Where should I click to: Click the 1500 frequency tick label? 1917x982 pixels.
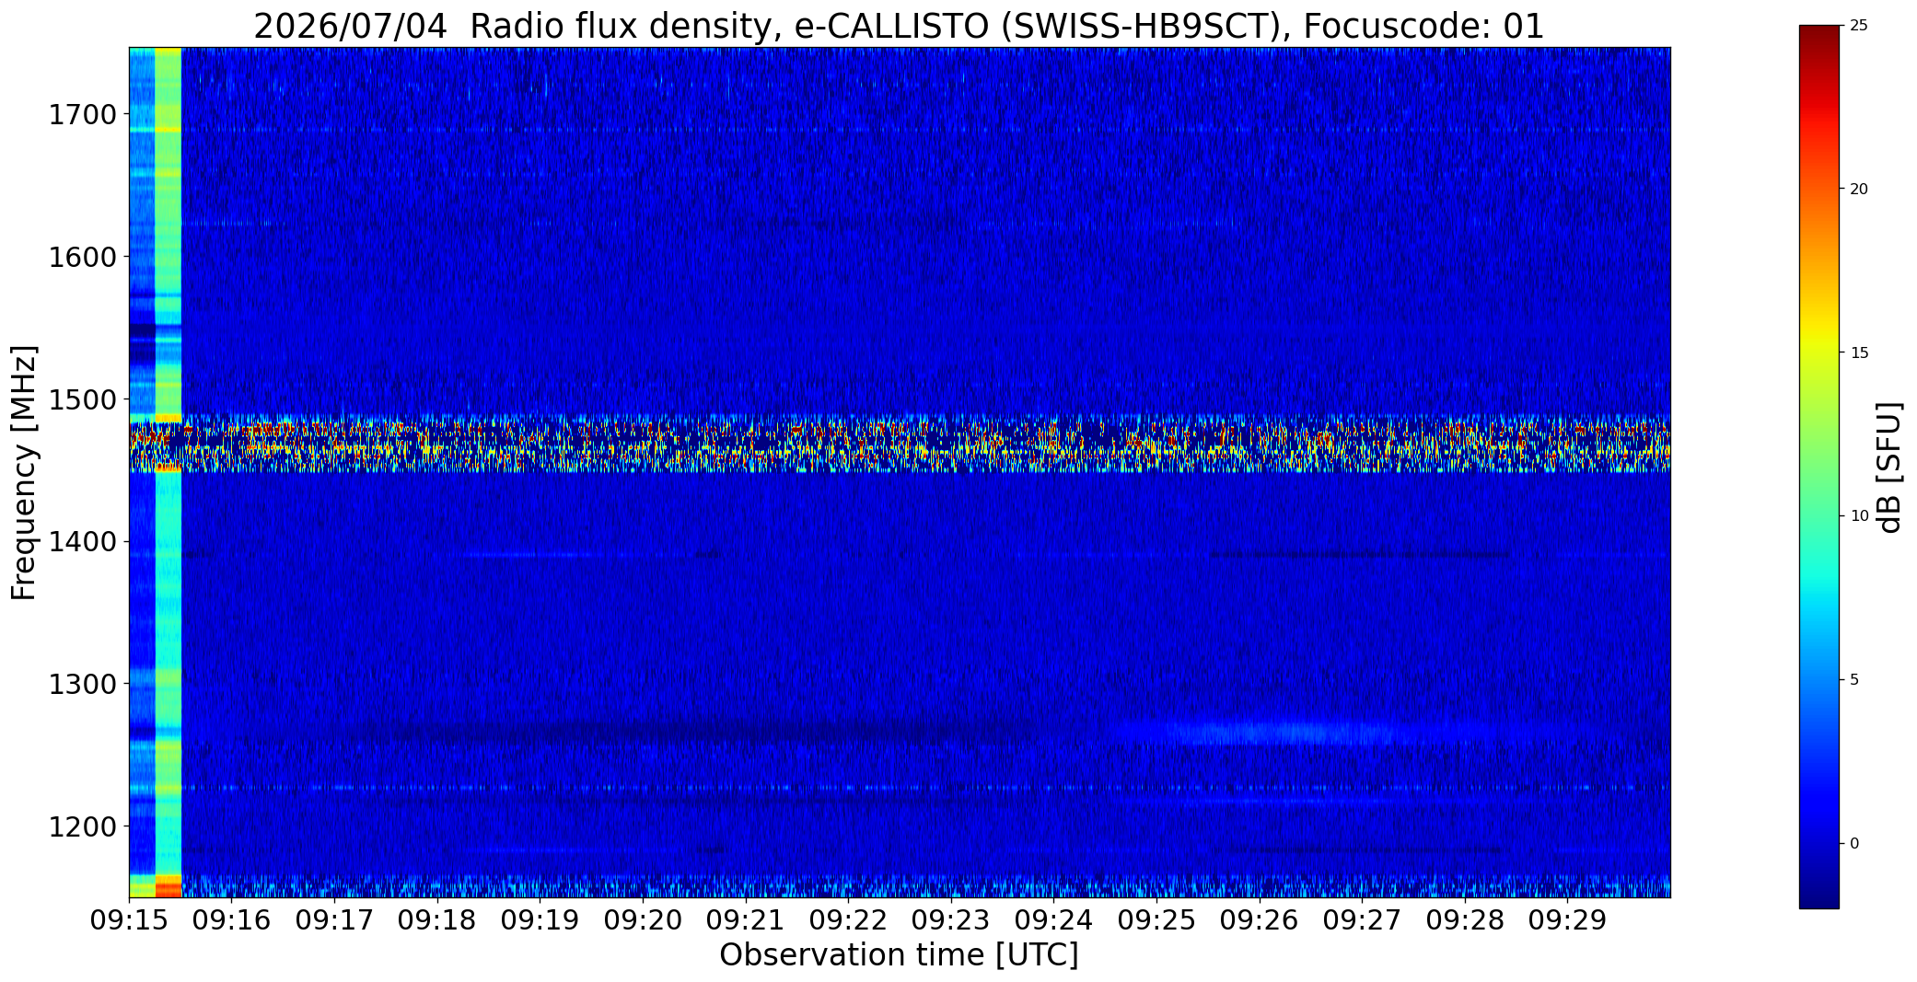[82, 399]
